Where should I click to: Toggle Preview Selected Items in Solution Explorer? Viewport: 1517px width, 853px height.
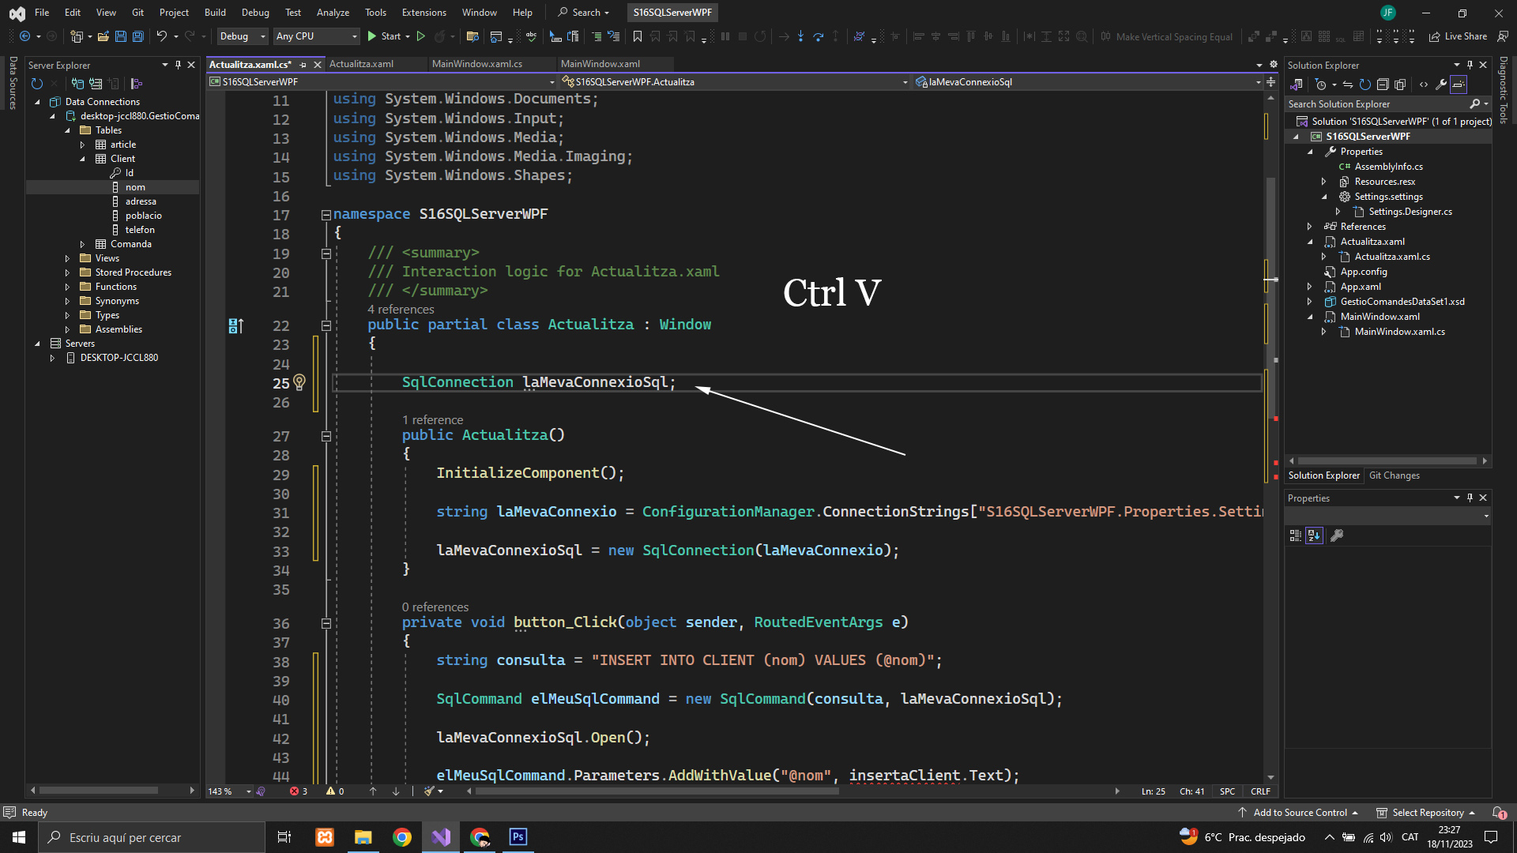coord(1459,85)
